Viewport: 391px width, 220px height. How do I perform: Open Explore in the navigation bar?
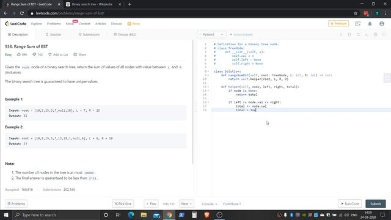click(37, 24)
